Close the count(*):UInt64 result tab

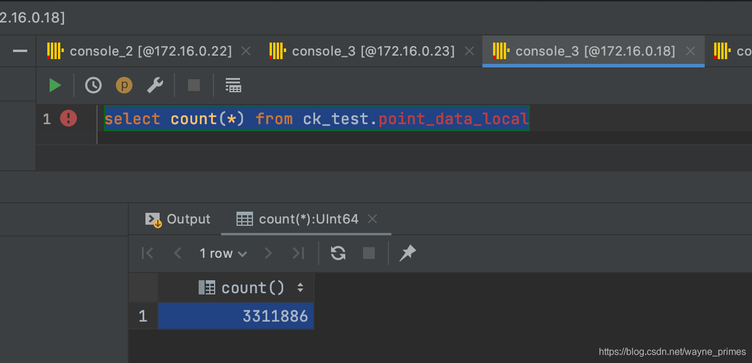coord(372,219)
